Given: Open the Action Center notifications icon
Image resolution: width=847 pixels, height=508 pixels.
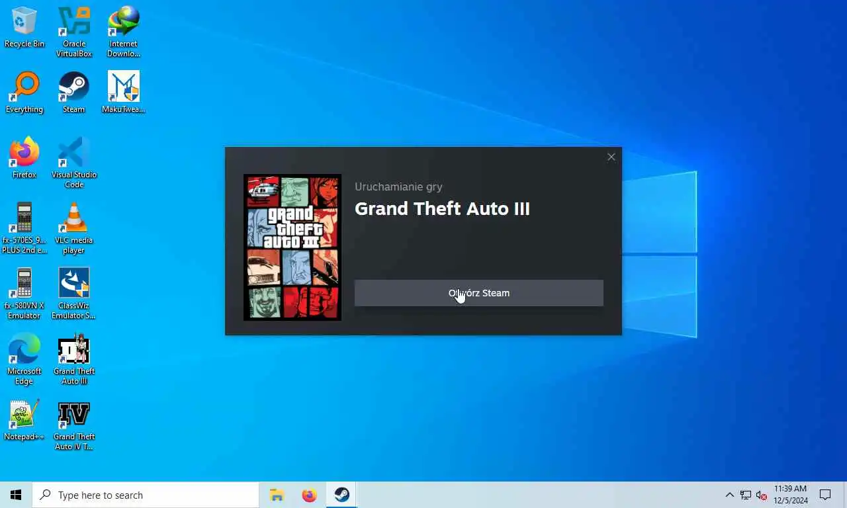Looking at the screenshot, I should pos(825,495).
